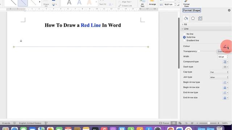232x130 pixels.
Task: Enable Focus mode
Action: 164,123
